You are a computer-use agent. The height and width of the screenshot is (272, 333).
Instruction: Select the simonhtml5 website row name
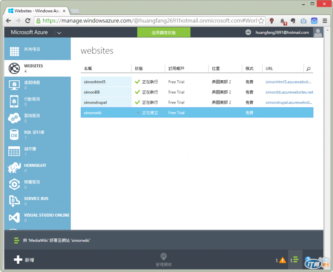[x=94, y=82]
